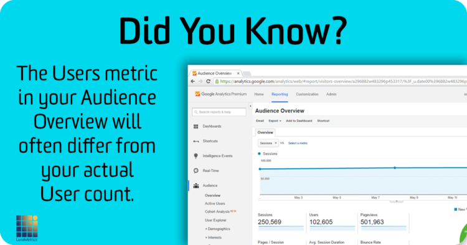The image size is (467, 245).
Task: Click the Select a metric link
Action: click(298, 143)
